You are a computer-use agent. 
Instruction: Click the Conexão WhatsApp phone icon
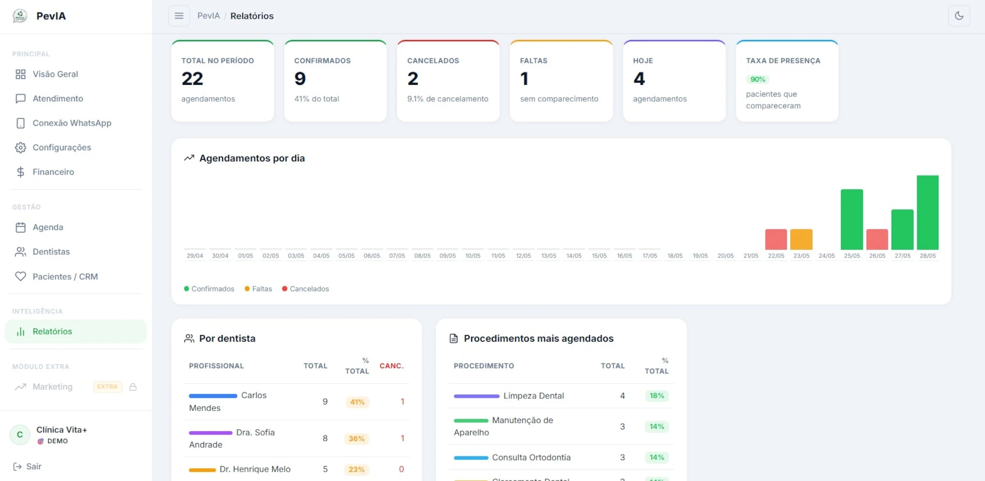pyautogui.click(x=21, y=124)
